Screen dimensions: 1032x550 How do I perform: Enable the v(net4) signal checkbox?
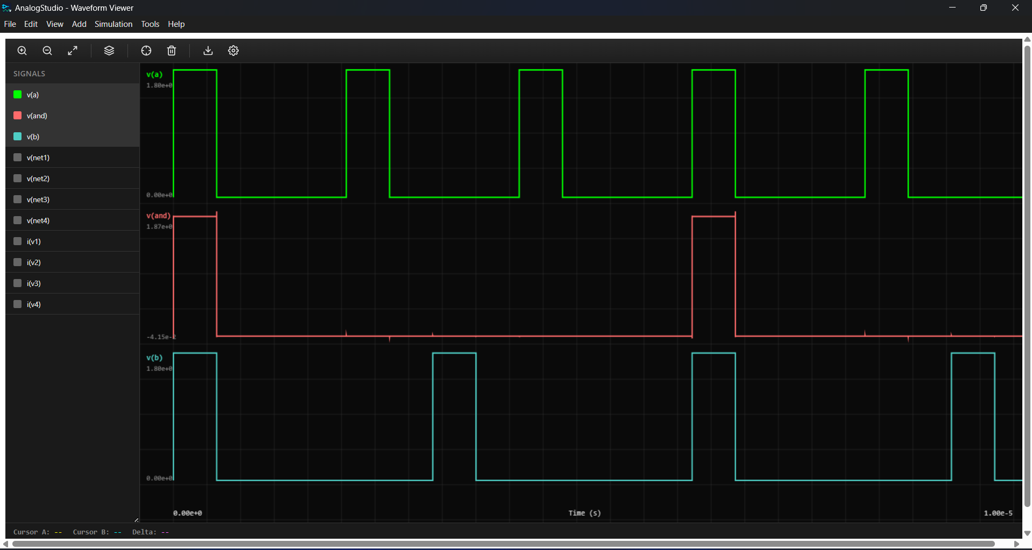coord(18,220)
